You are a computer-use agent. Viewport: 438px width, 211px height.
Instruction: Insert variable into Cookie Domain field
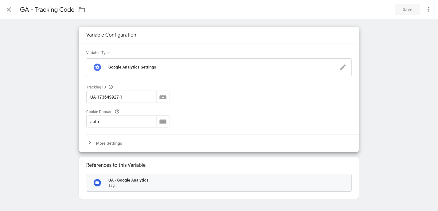163,122
